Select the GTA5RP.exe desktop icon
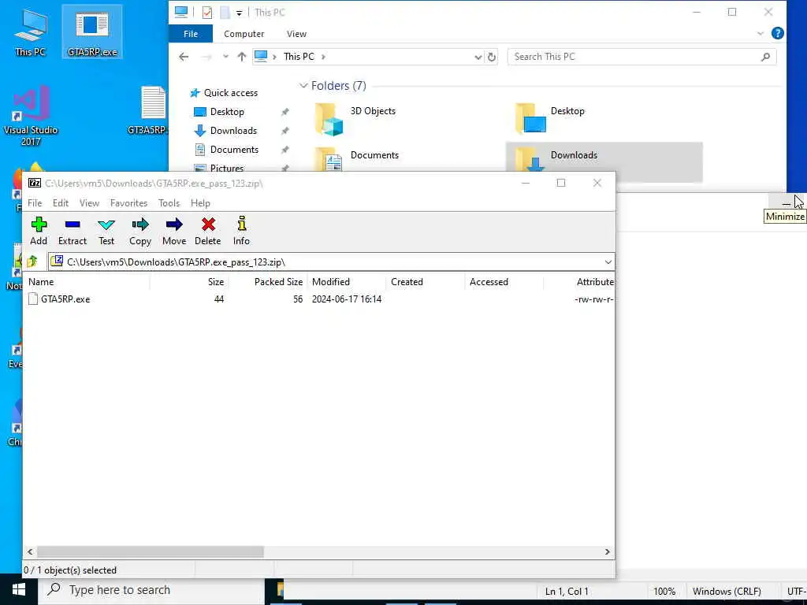The height and width of the screenshot is (605, 807). (92, 32)
